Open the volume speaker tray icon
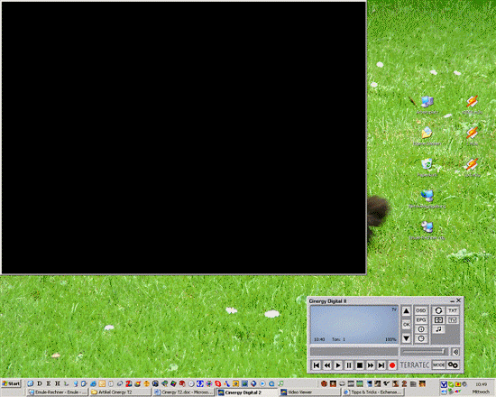The image size is (496, 397). coord(444,392)
